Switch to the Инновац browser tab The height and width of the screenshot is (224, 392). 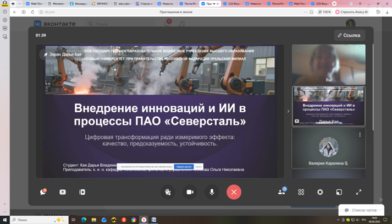click(x=79, y=4)
